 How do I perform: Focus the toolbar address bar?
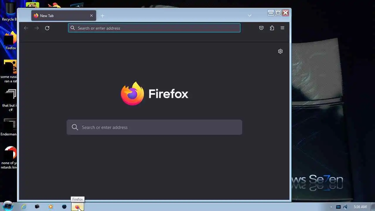click(154, 28)
